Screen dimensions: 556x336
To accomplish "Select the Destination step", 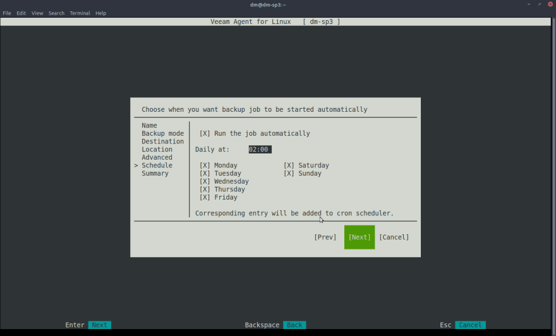I will pos(163,141).
